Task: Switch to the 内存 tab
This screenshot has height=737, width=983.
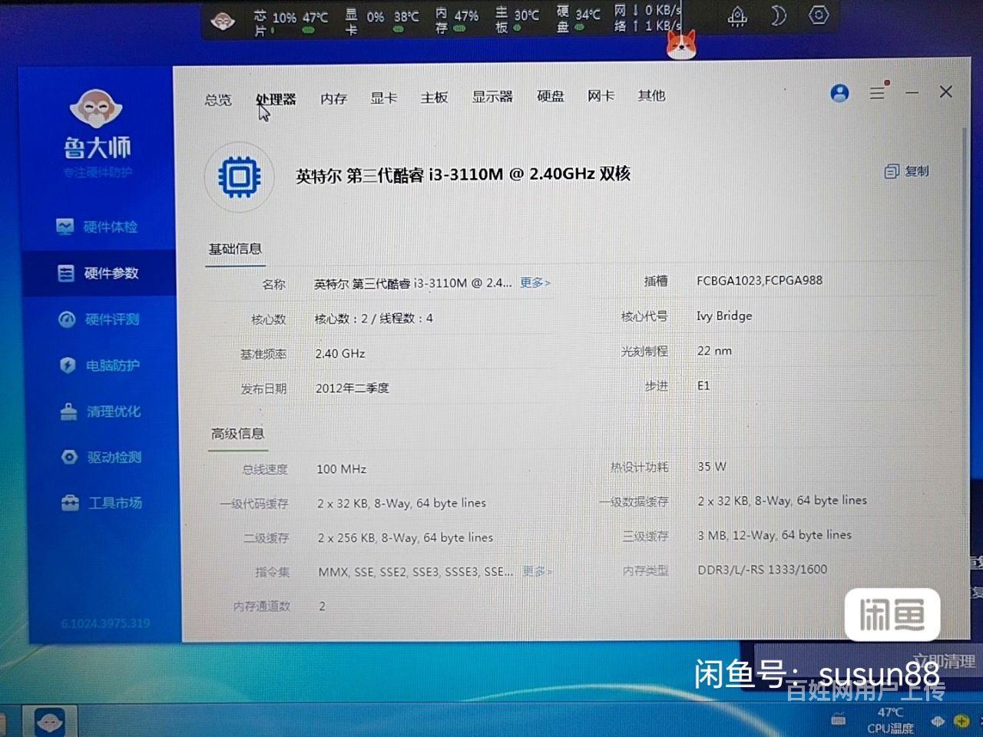Action: [x=333, y=98]
